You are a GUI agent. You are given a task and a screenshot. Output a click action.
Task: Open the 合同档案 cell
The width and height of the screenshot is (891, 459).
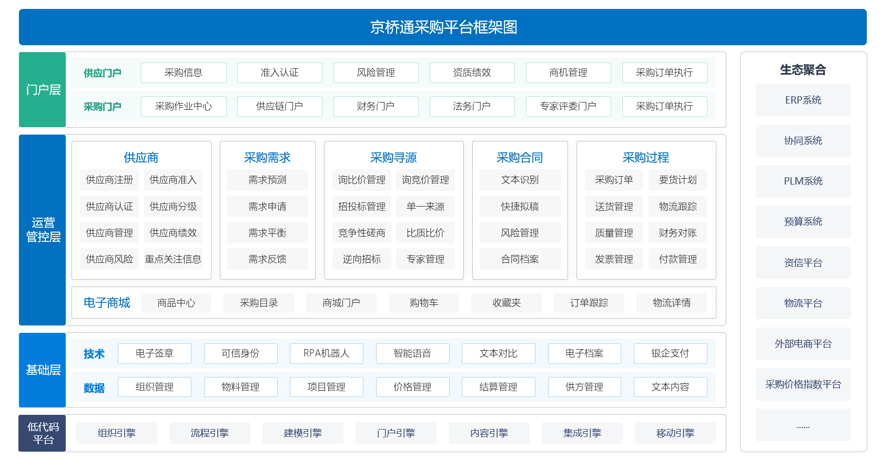pos(520,259)
